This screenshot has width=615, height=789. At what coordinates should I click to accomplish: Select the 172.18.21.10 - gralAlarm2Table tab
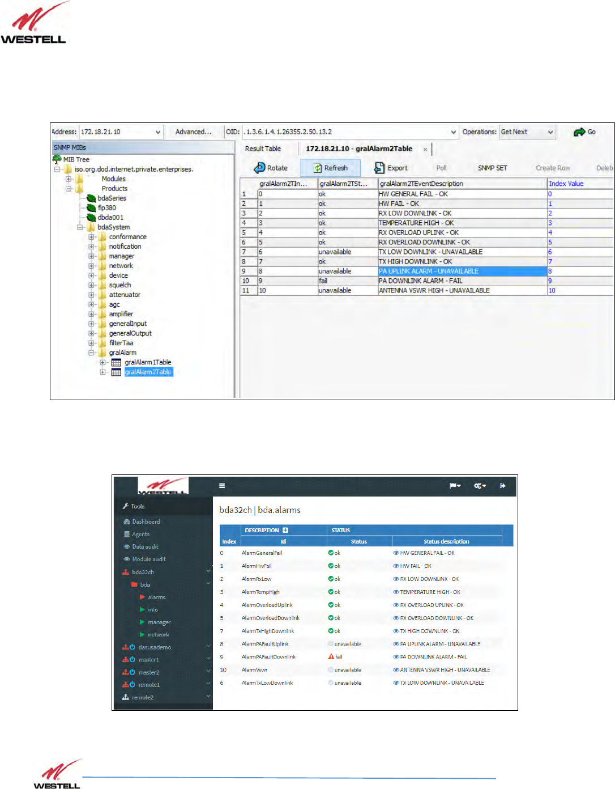tap(359, 149)
